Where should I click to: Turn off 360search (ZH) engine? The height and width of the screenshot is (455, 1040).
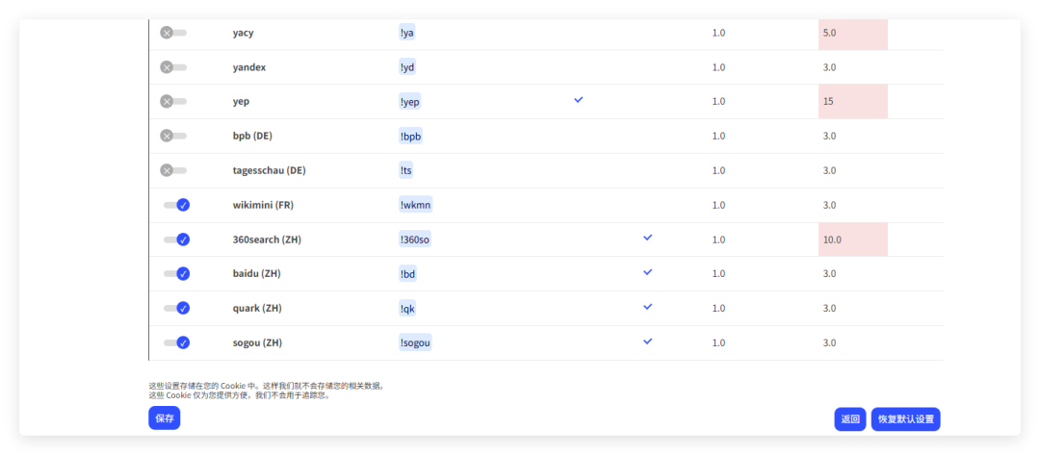coord(176,240)
